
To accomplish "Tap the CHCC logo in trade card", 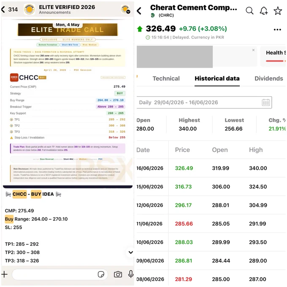I will coord(14,77).
